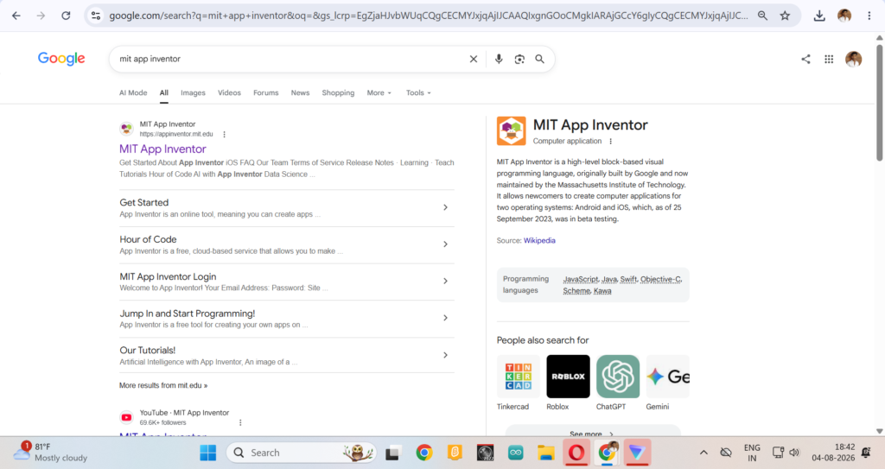Switch to Videos tab
Screen dimensions: 885x469
(229, 92)
